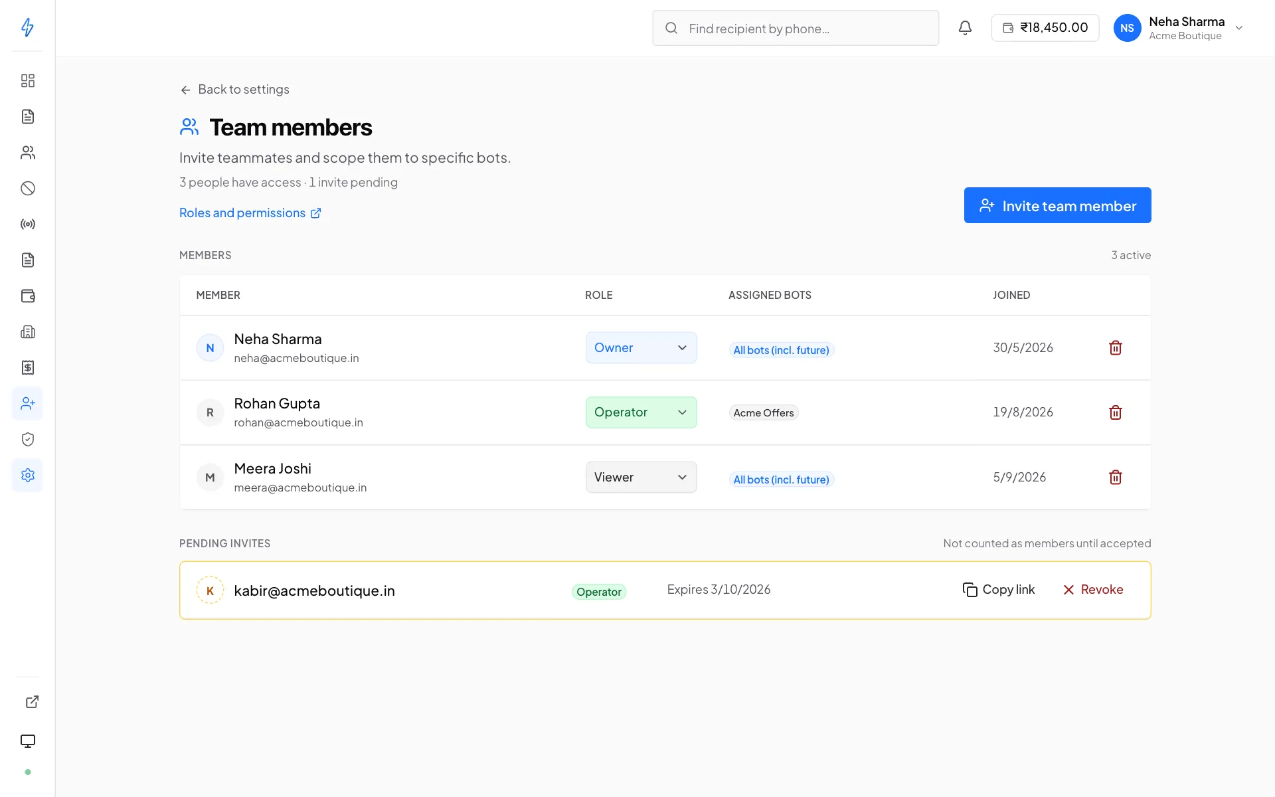The width and height of the screenshot is (1275, 797).
Task: Open the contacts people icon in sidebar
Action: pyautogui.click(x=27, y=153)
